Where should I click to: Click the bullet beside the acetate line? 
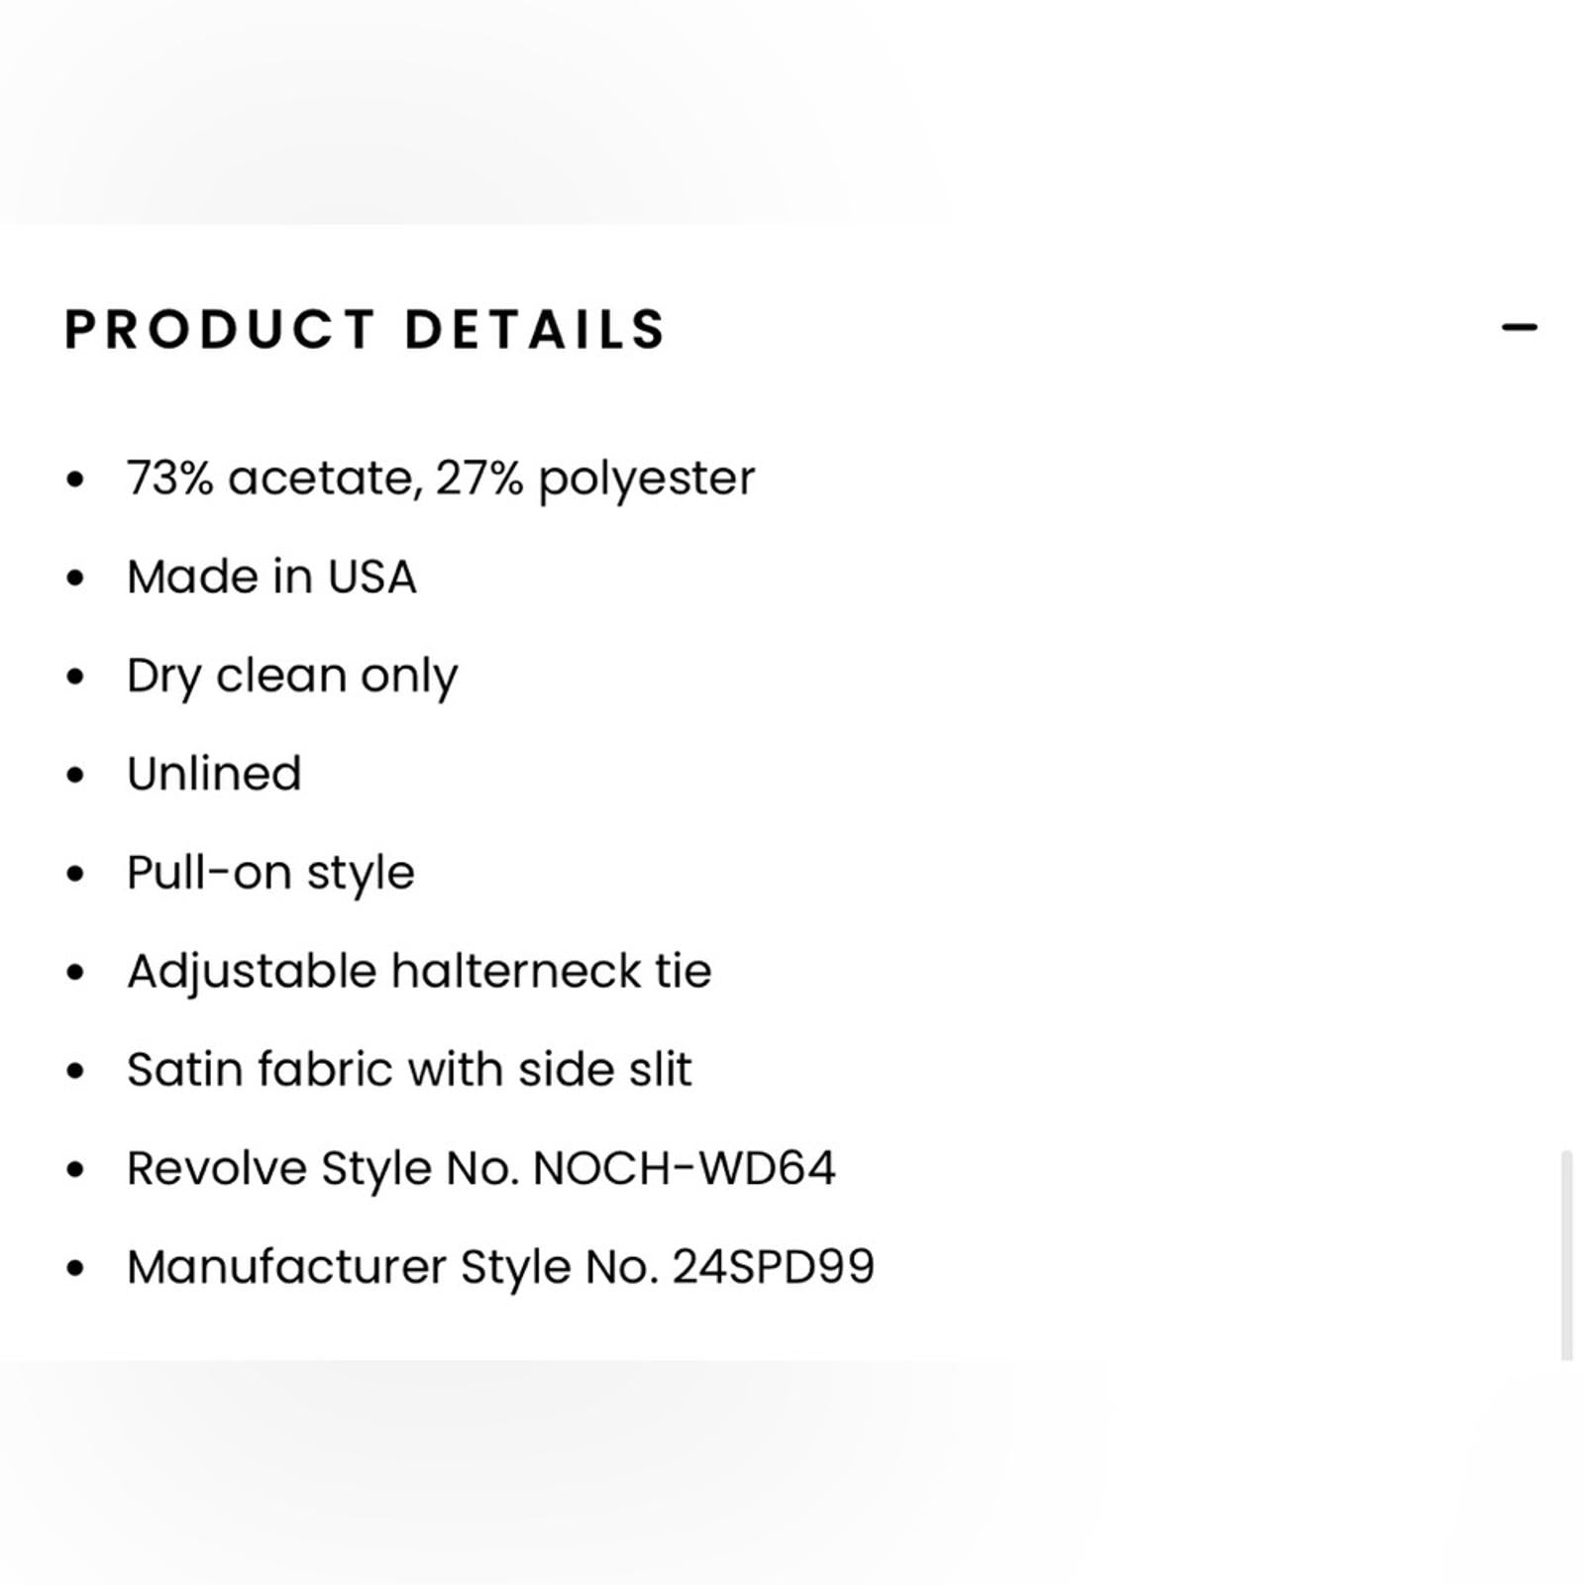click(75, 479)
